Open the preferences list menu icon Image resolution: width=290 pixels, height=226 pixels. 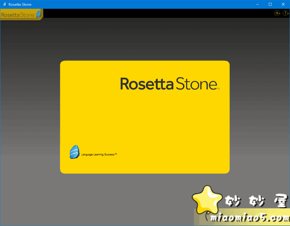tap(277, 13)
